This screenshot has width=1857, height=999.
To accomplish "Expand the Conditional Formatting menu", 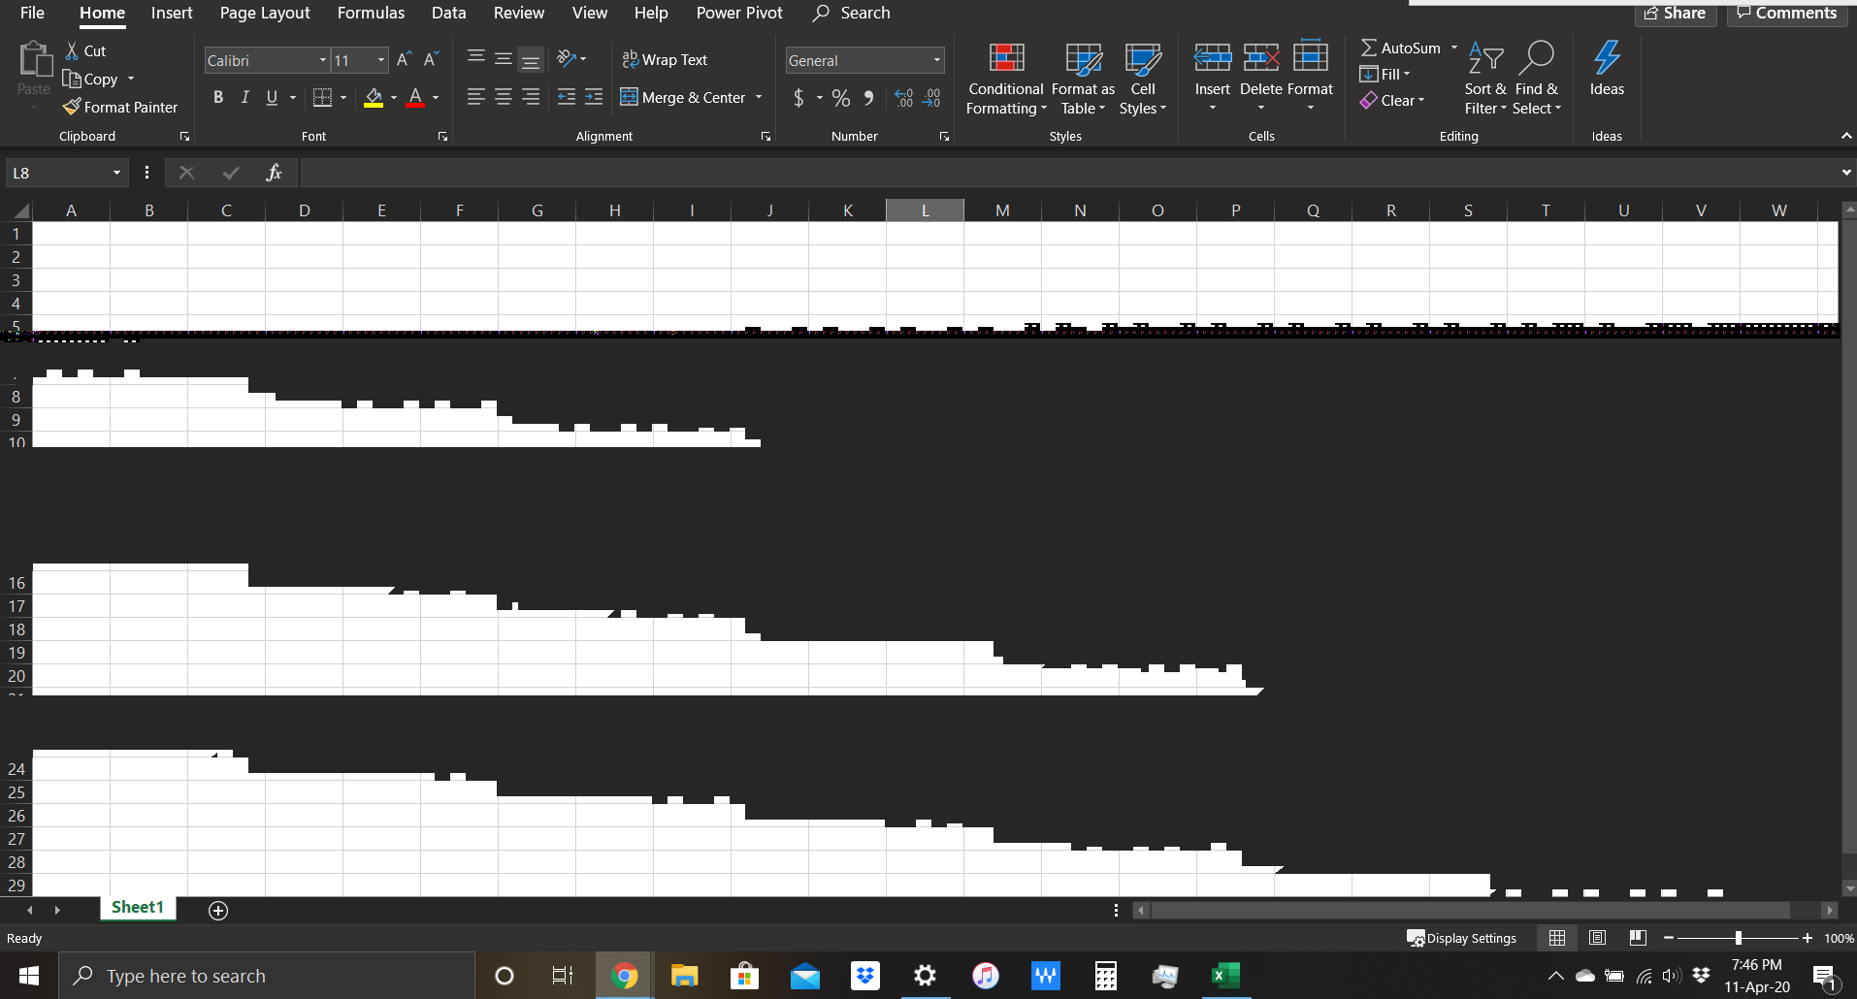I will tap(1006, 79).
